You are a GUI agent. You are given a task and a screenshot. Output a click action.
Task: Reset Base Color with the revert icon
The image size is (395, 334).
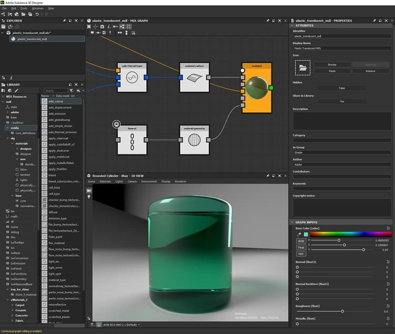click(388, 228)
